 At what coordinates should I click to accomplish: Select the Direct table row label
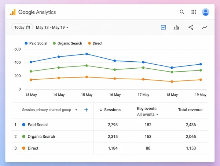click(33, 148)
